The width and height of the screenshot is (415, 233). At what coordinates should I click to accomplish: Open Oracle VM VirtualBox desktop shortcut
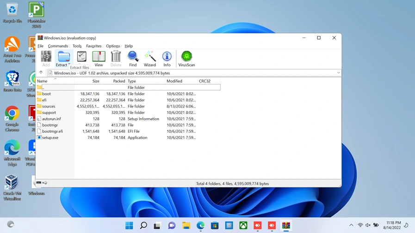coord(12,187)
